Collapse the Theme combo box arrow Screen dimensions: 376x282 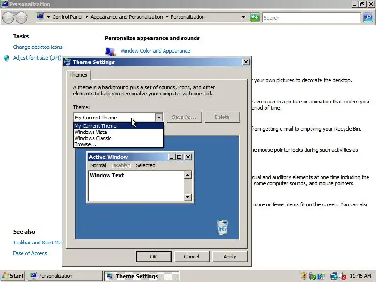(159, 117)
